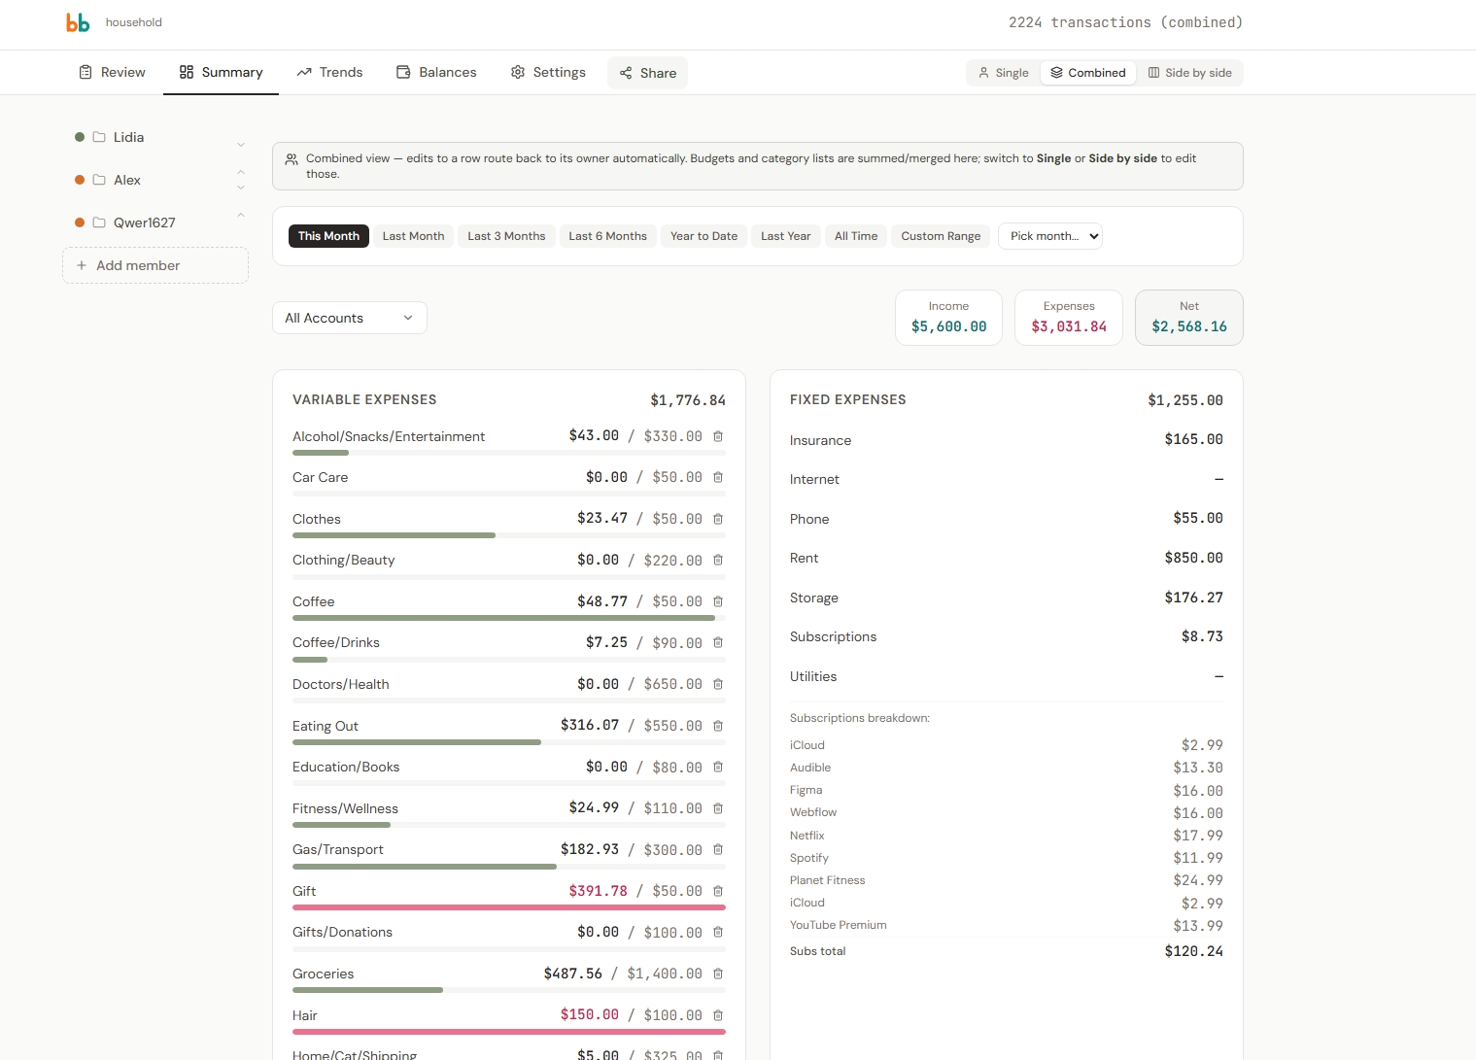Move Lidia down with her chevron
The width and height of the screenshot is (1476, 1060).
coord(241,145)
